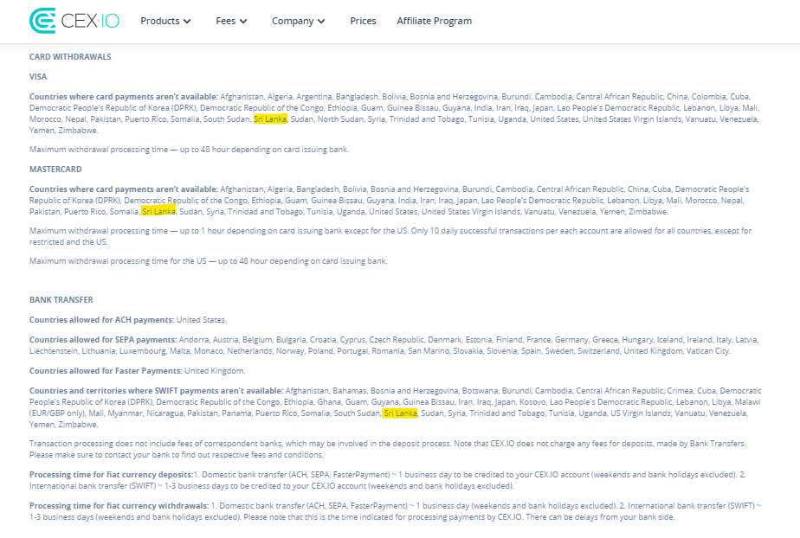Select the VISA heading
Viewport: 800px width, 538px height.
[38, 76]
